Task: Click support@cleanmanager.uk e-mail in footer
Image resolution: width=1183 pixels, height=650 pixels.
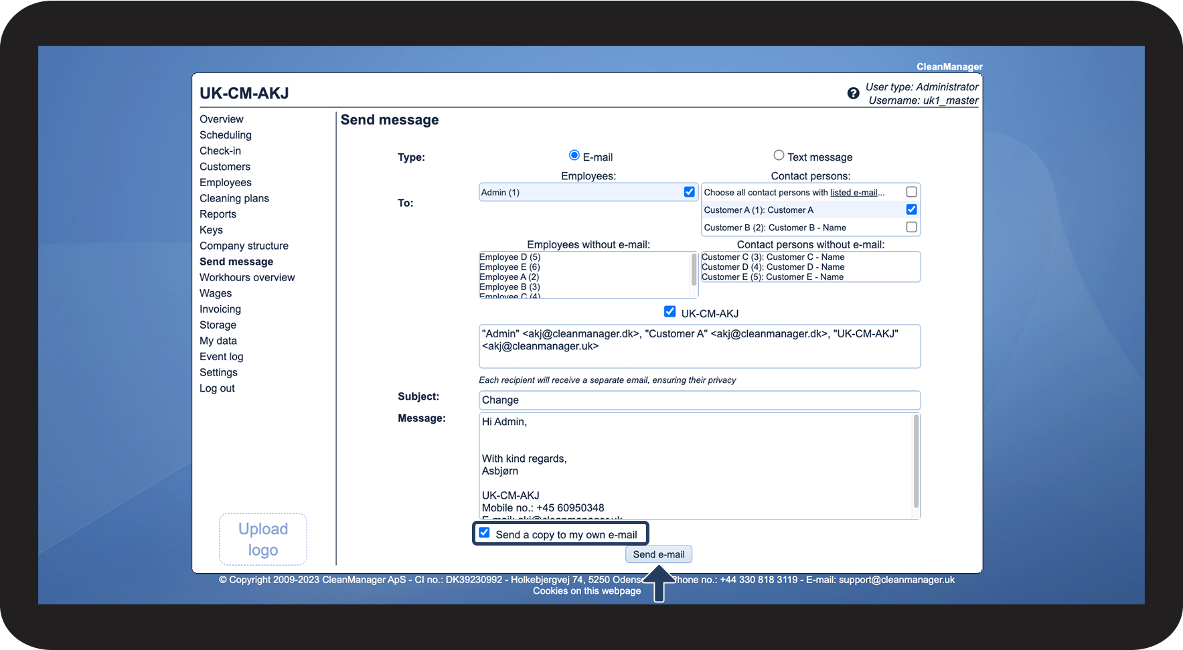Action: [x=896, y=580]
